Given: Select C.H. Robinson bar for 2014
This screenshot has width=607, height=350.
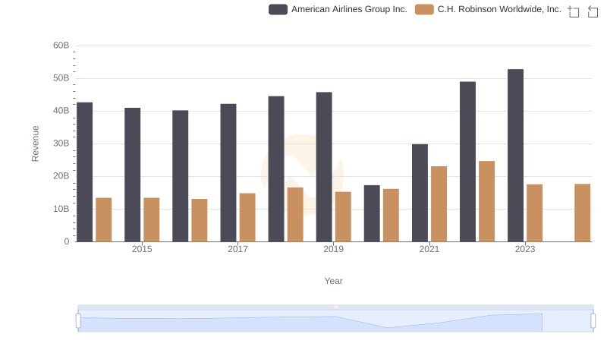Looking at the screenshot, I should coord(104,220).
